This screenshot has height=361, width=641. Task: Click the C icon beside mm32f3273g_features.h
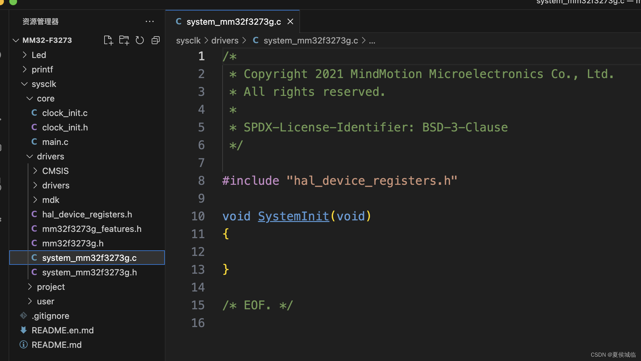(34, 229)
